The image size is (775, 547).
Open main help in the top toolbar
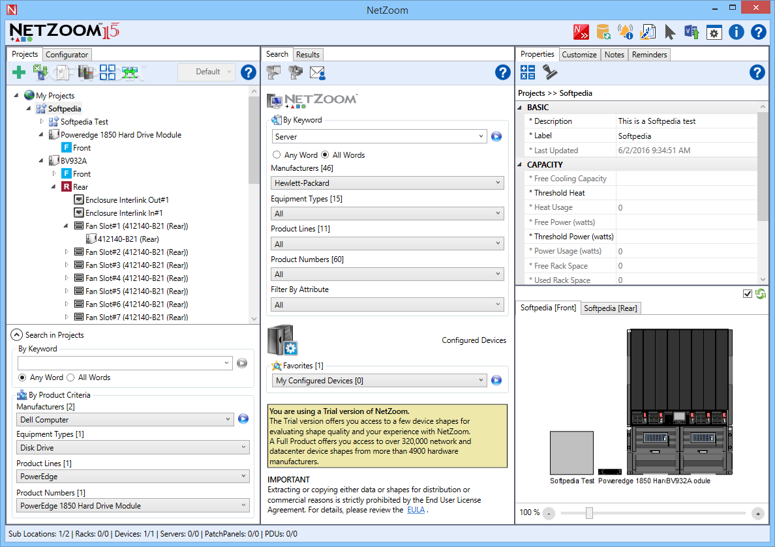758,32
